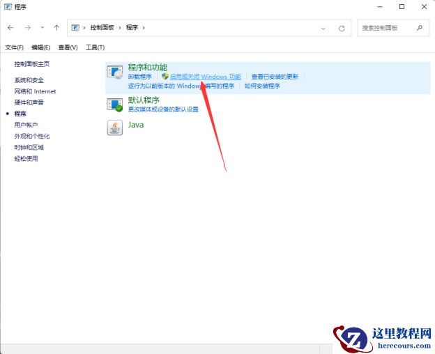This screenshot has height=354, width=435.
Task: Open the 查看(V) menu
Action: pyautogui.click(x=68, y=47)
